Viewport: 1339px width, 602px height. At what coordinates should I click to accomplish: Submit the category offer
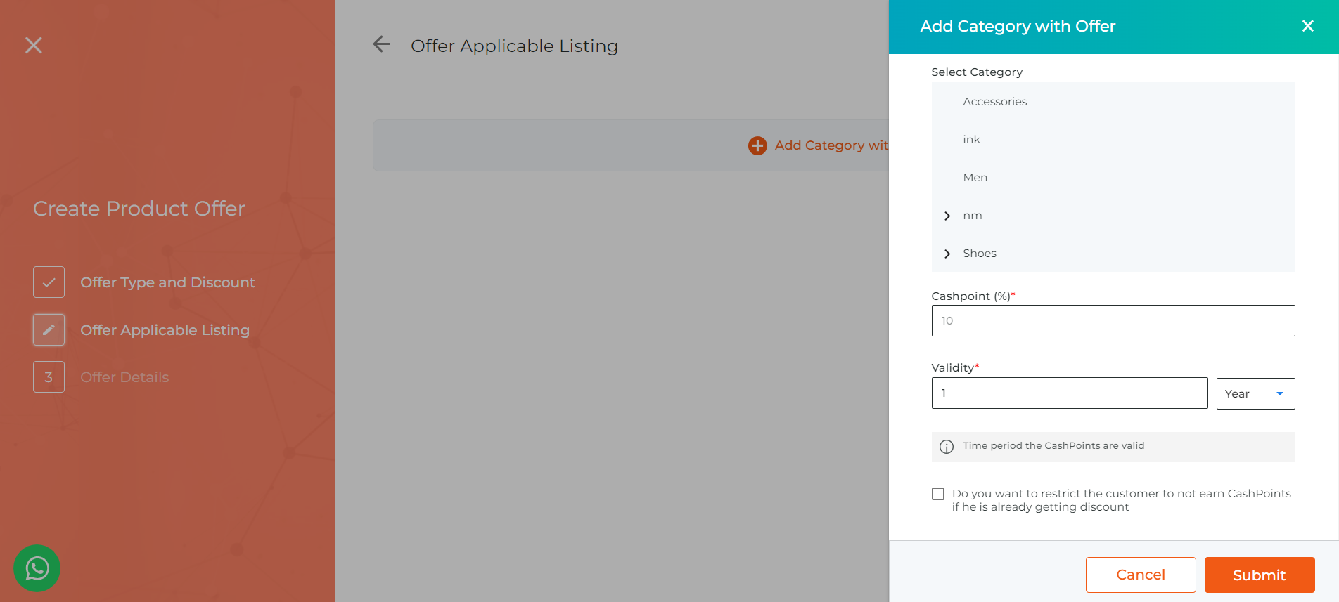click(1260, 575)
